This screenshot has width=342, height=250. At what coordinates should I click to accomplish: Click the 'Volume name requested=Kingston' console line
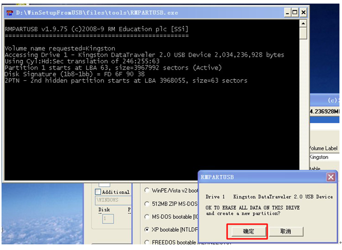60,48
